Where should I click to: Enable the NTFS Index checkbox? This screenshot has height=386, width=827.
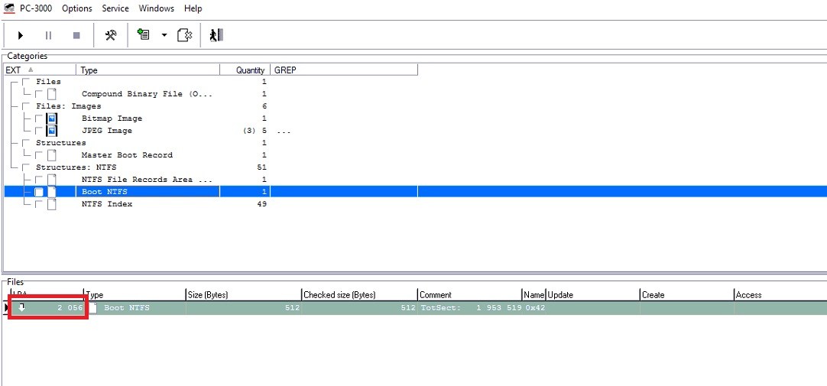click(x=39, y=204)
